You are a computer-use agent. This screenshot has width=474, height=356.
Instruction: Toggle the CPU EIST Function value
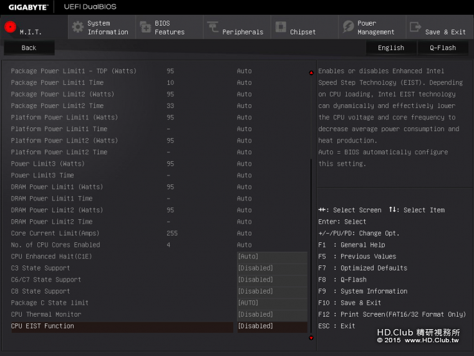[272, 326]
